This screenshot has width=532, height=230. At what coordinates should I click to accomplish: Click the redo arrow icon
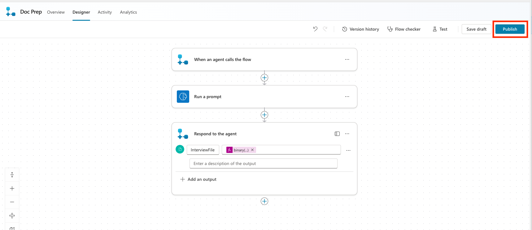point(325,29)
